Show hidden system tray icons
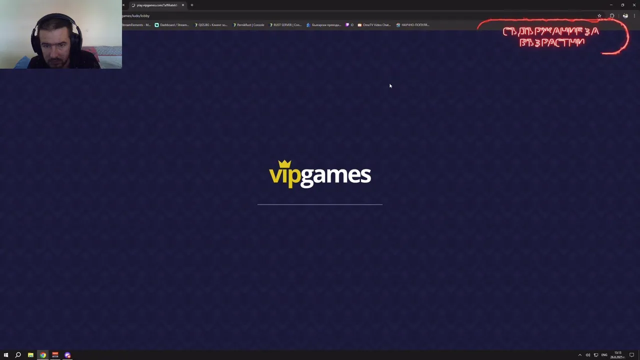This screenshot has width=640, height=360. point(580,355)
